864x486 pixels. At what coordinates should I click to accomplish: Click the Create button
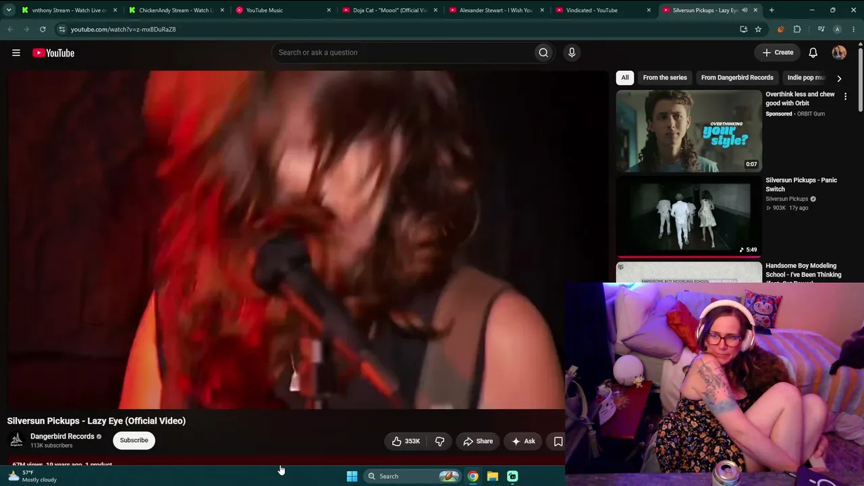[x=778, y=53]
